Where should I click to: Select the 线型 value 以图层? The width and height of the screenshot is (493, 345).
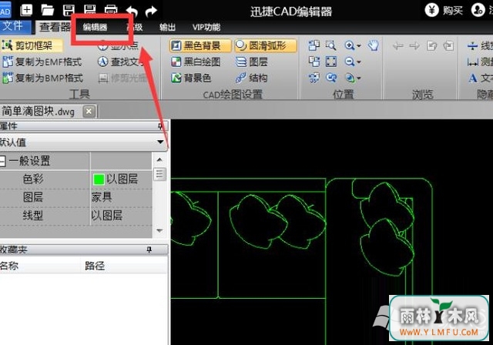tap(106, 215)
